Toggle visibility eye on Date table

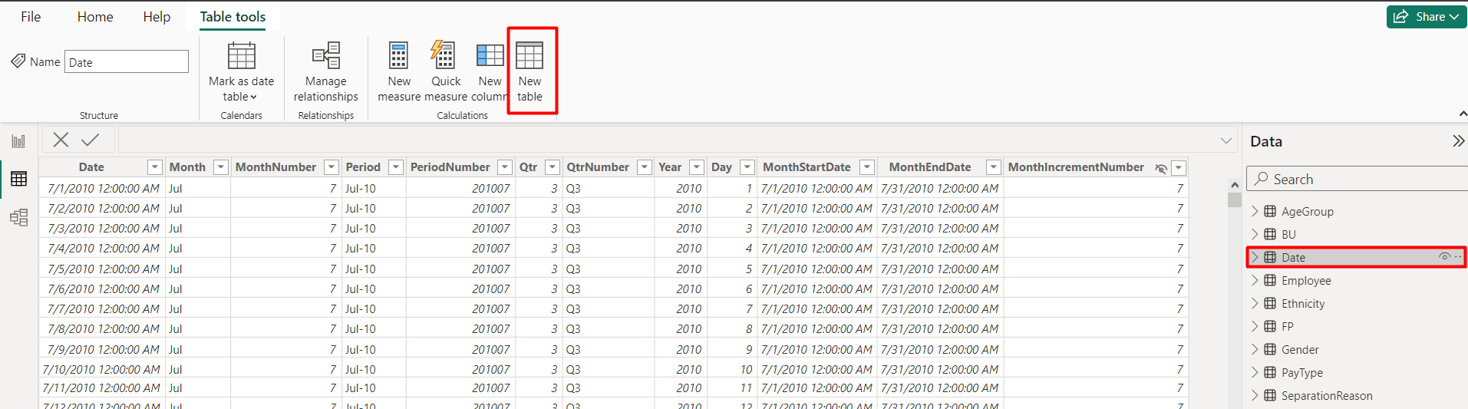(1444, 257)
